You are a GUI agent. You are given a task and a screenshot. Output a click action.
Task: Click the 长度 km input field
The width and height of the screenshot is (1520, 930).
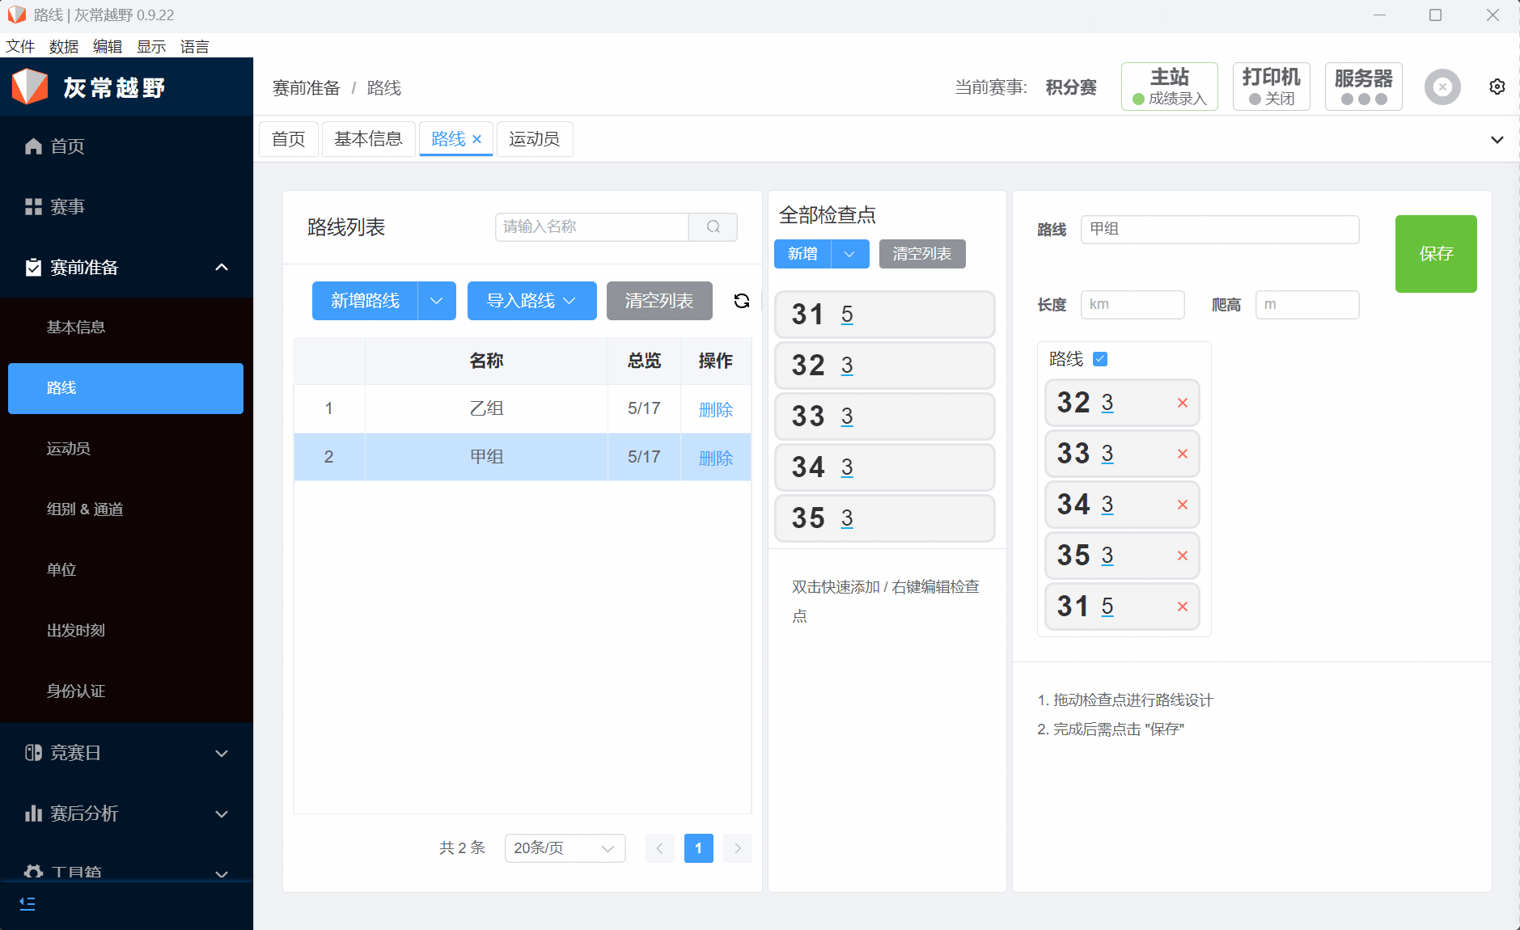coord(1132,305)
